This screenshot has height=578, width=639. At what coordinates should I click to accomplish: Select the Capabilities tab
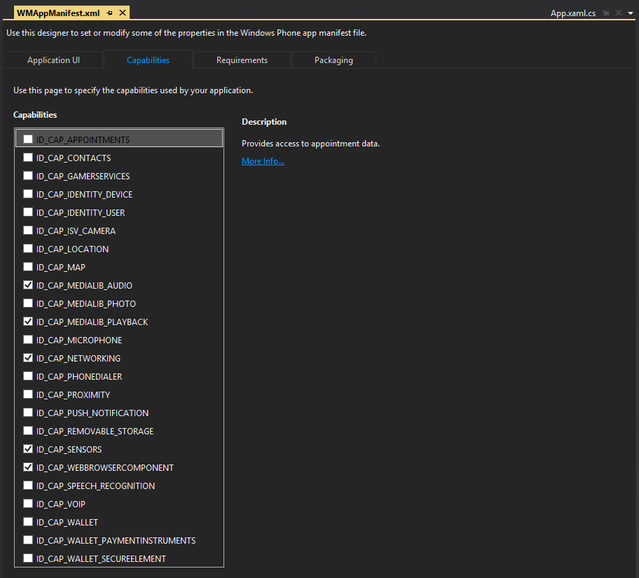point(148,60)
